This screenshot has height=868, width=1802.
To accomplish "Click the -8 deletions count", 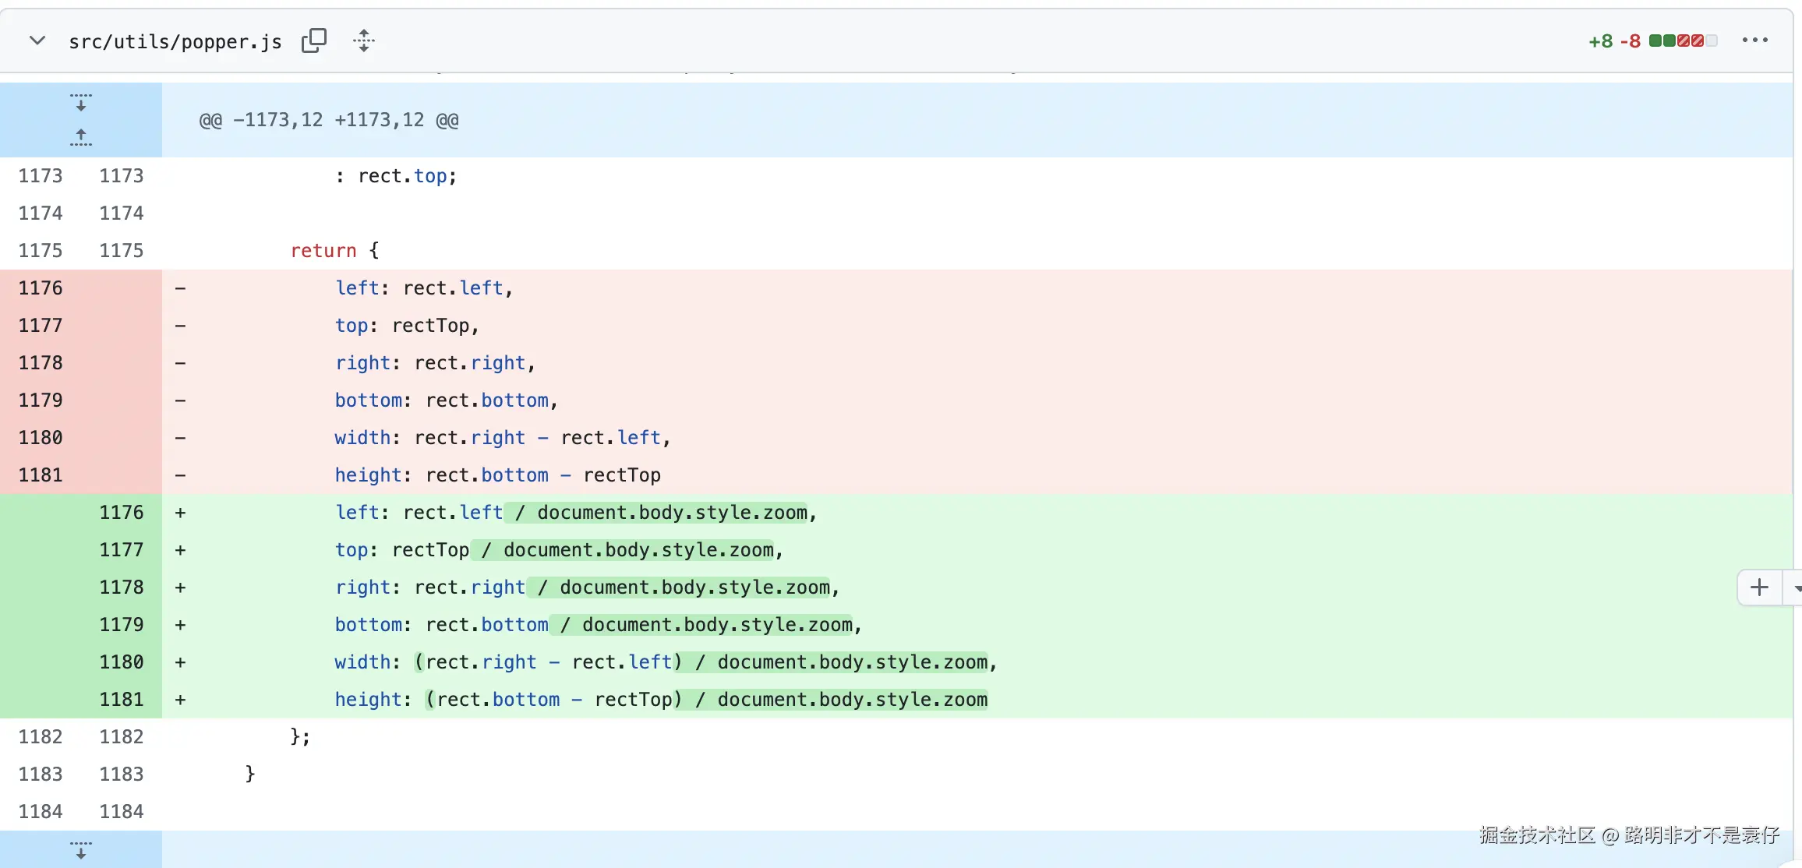I will click(1630, 41).
